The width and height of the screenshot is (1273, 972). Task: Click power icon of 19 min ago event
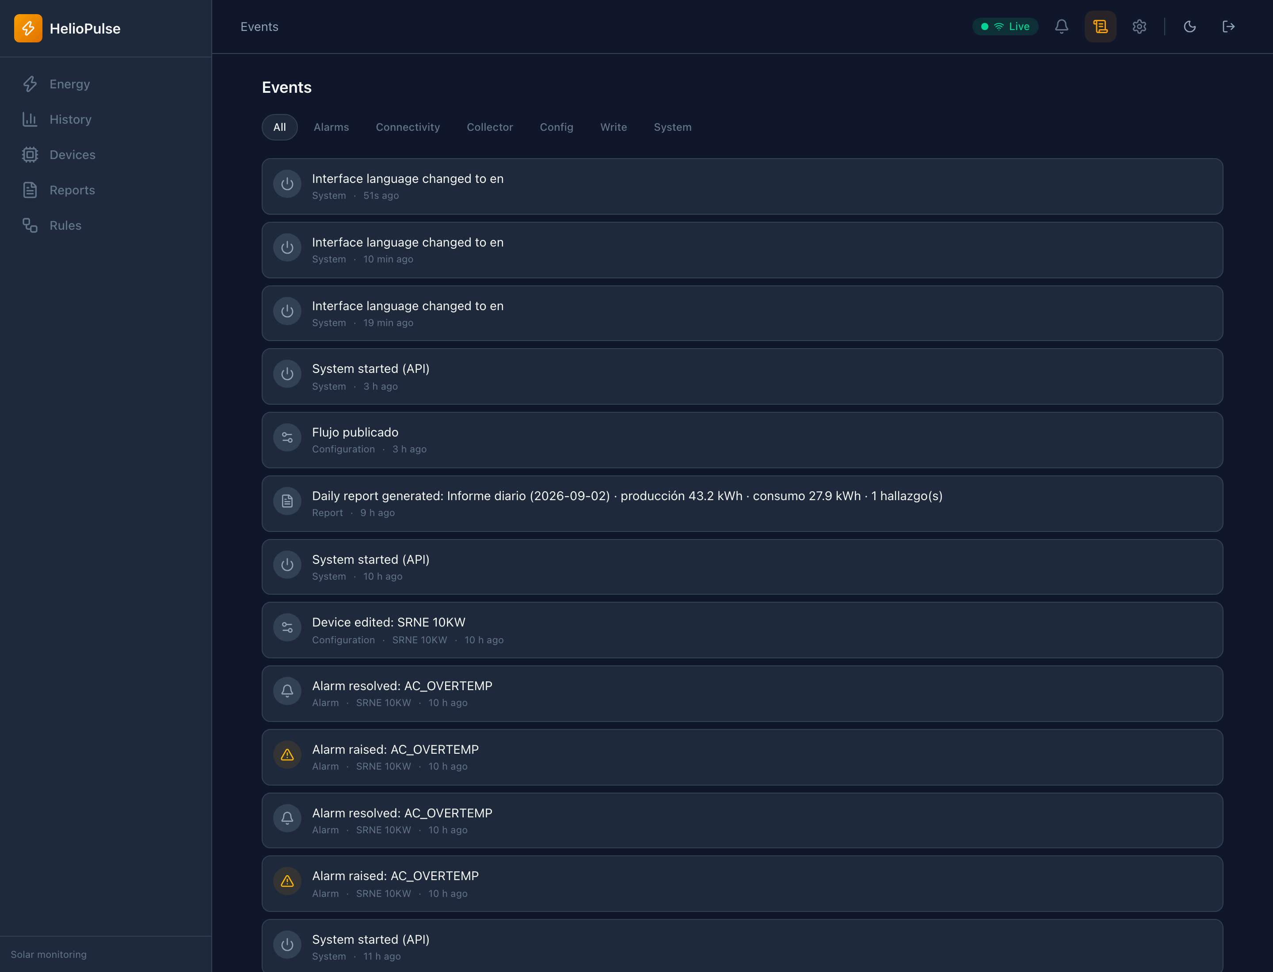tap(287, 311)
